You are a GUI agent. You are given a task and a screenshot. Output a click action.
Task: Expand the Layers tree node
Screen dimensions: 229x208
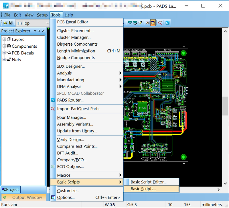pyautogui.click(x=4, y=39)
